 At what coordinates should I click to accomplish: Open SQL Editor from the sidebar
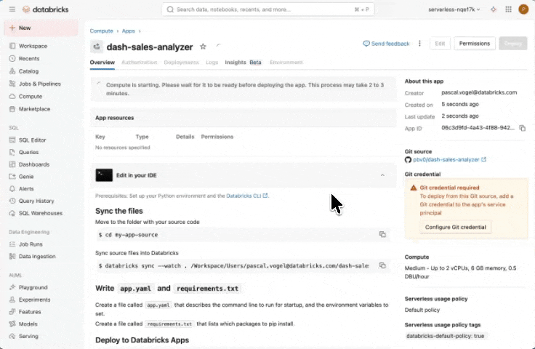[x=32, y=140]
